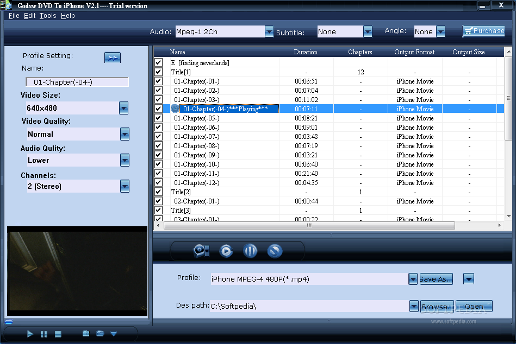Play the preview video

(x=30, y=334)
